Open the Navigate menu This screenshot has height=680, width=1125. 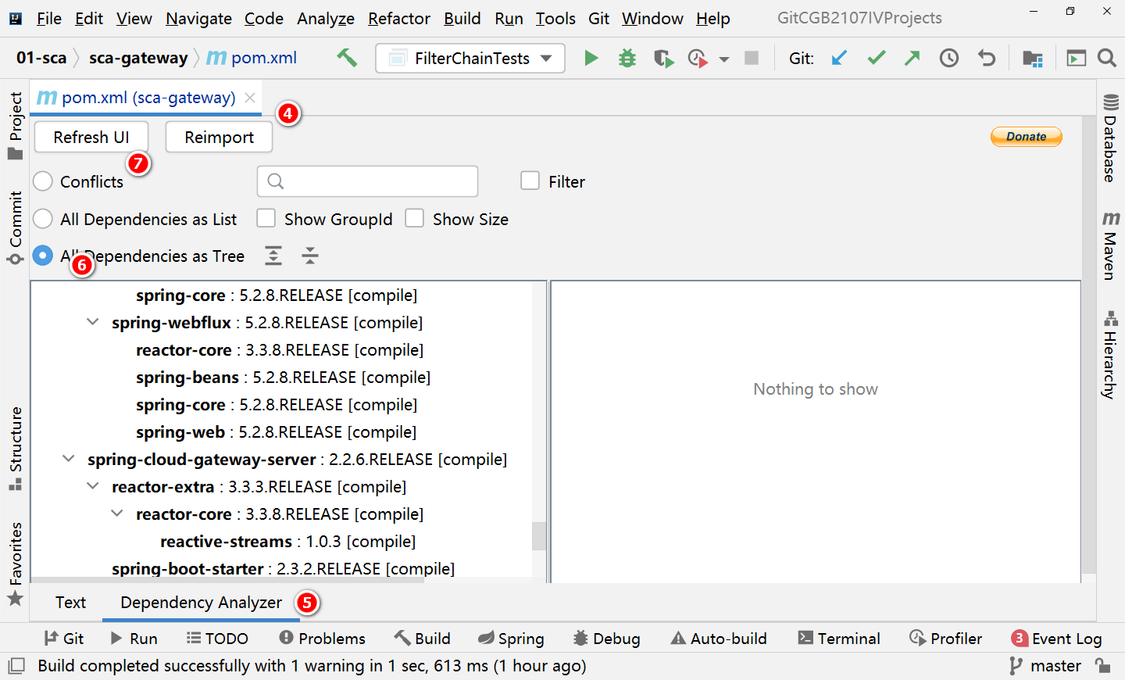(198, 18)
